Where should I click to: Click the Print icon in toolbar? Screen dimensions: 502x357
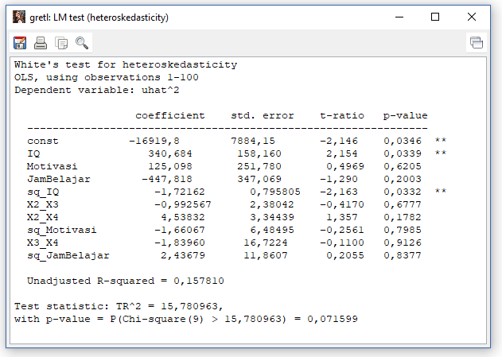(x=41, y=43)
